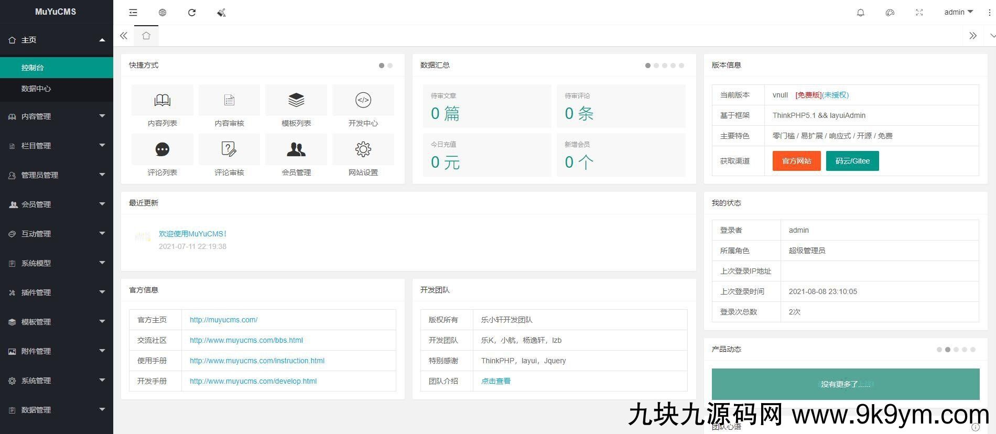Toggle fullscreen mode icon
Viewport: 996px width, 434px height.
919,13
